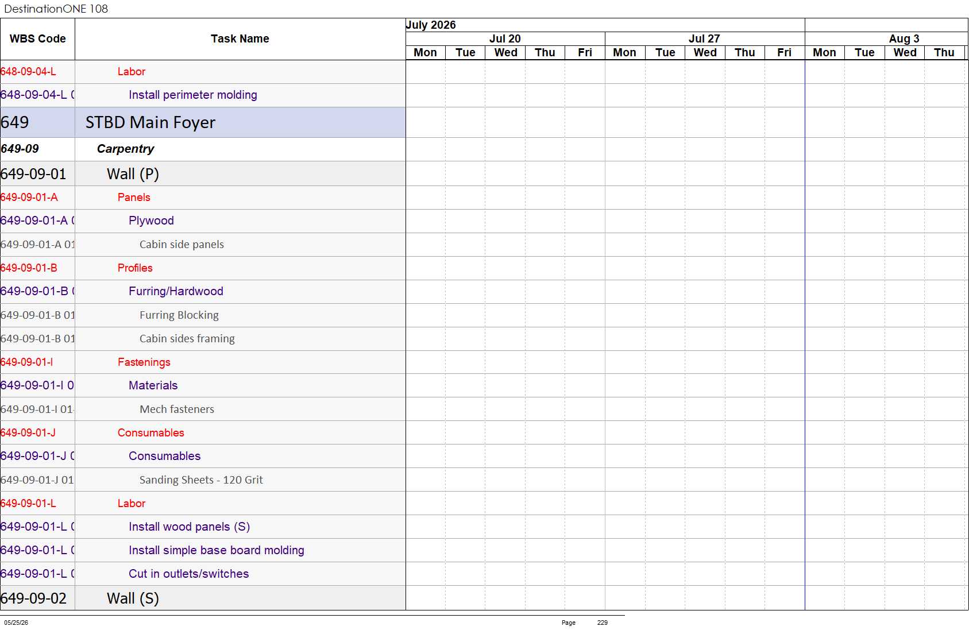Click the 05/25/26 date footer
Image resolution: width=969 pixels, height=630 pixels.
click(16, 623)
